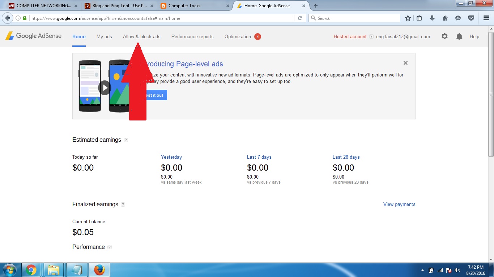Image resolution: width=494 pixels, height=277 pixels.
Task: Click the Last 28 days link
Action: 346,157
